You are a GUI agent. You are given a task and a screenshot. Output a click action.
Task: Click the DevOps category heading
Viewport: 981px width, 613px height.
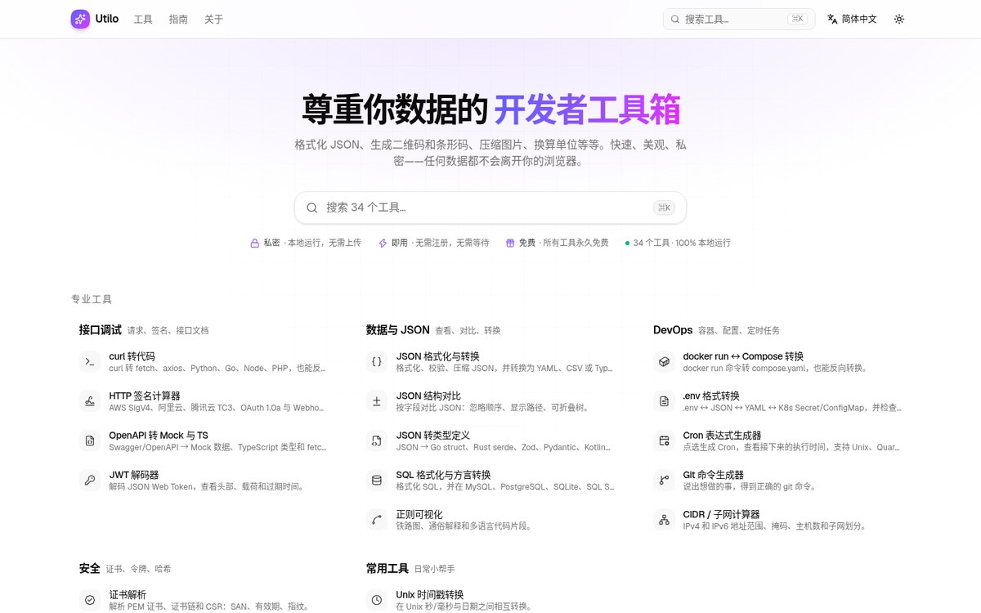(673, 330)
